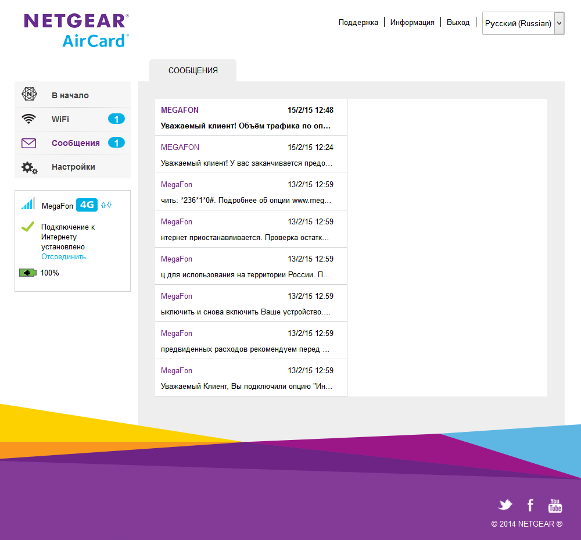Screen dimensions: 581x540
Task: Click the data transfer arrows icon
Action: [x=106, y=205]
